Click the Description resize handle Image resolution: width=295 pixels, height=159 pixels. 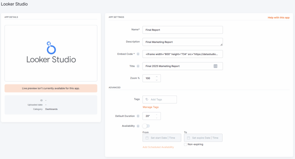click(x=222, y=44)
